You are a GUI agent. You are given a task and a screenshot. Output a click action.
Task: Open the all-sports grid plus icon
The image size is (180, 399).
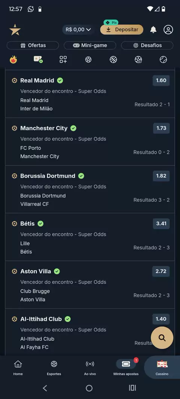[63, 60]
